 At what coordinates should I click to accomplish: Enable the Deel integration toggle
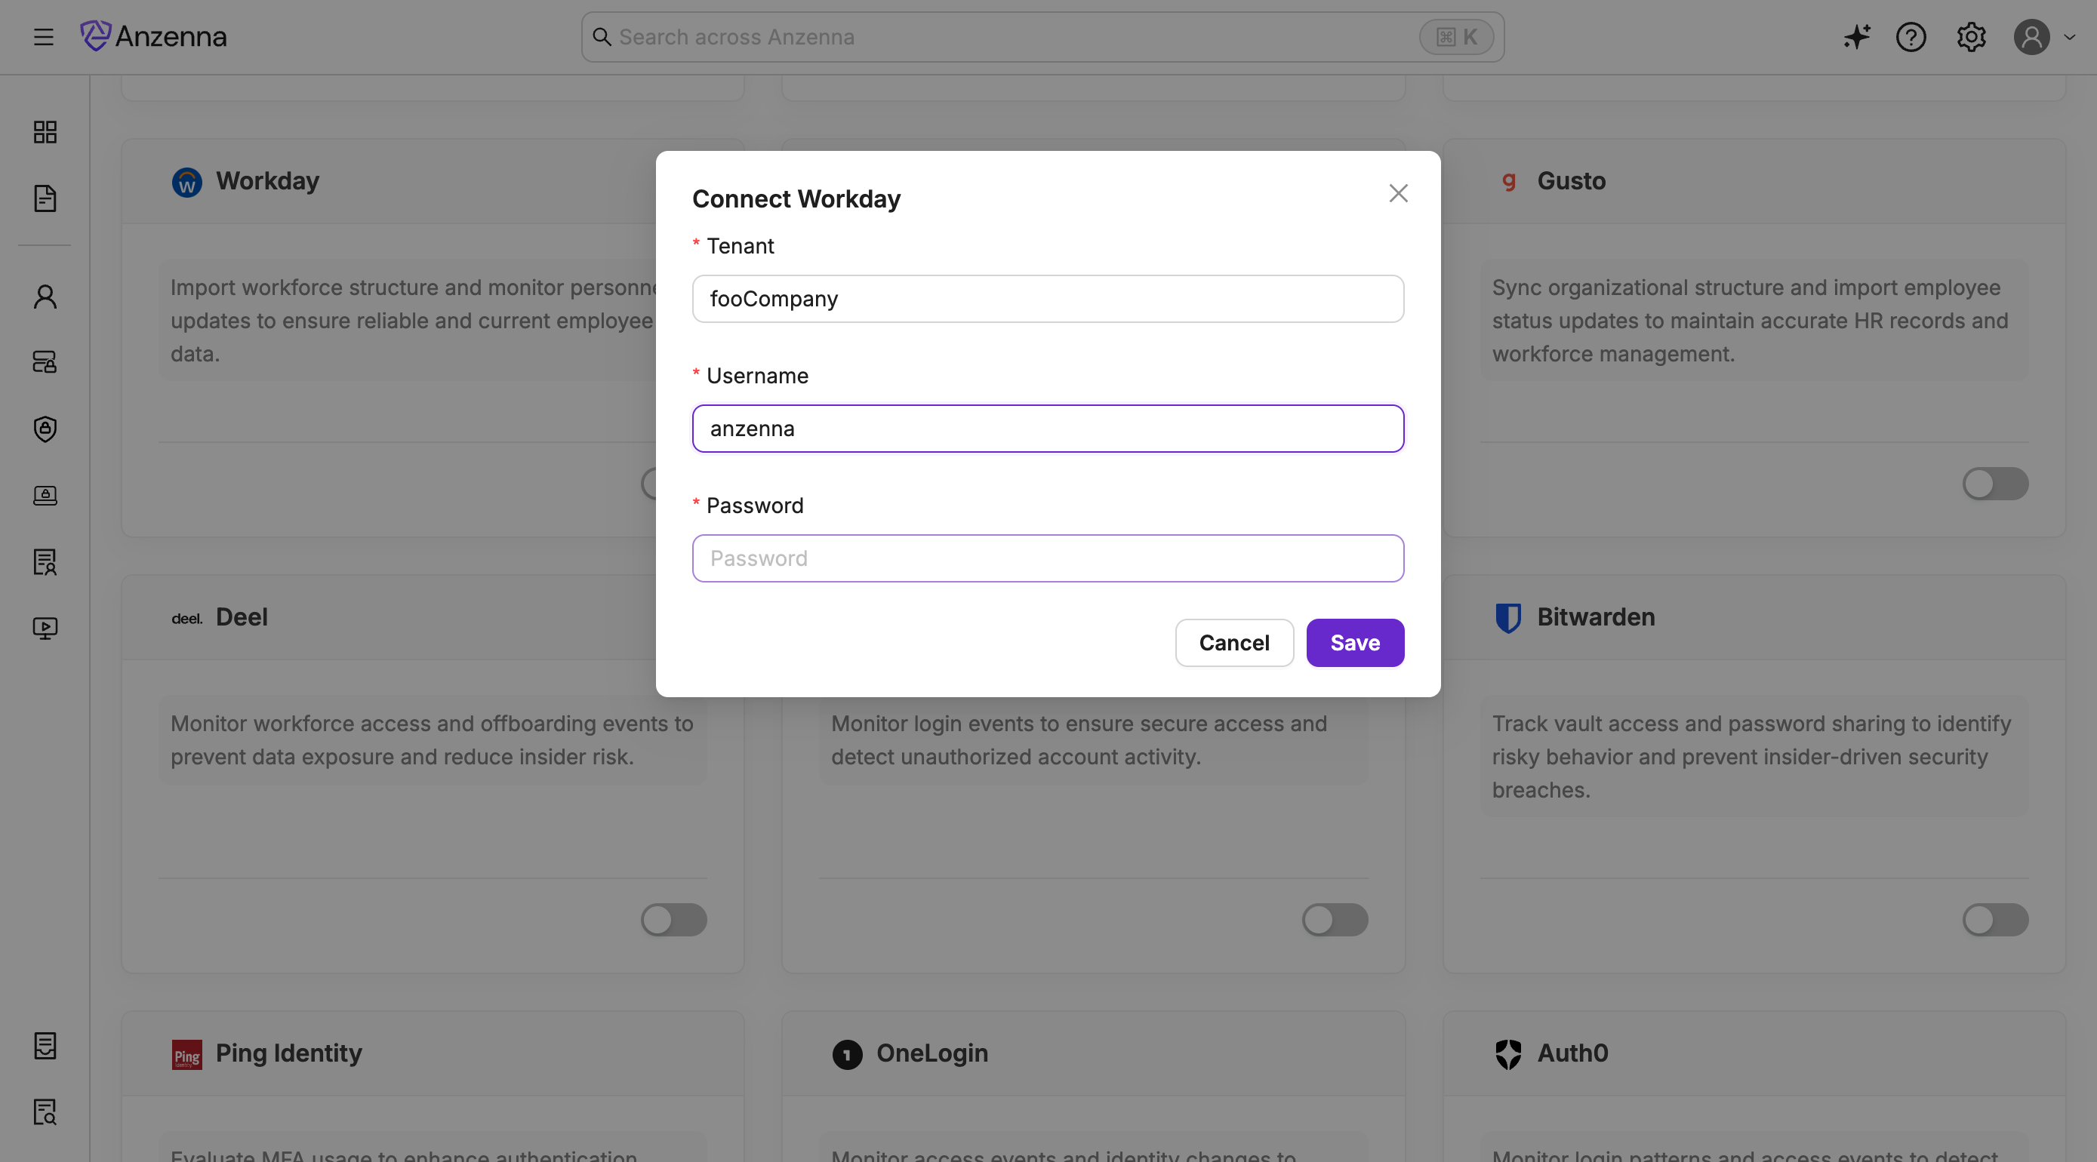click(x=673, y=920)
